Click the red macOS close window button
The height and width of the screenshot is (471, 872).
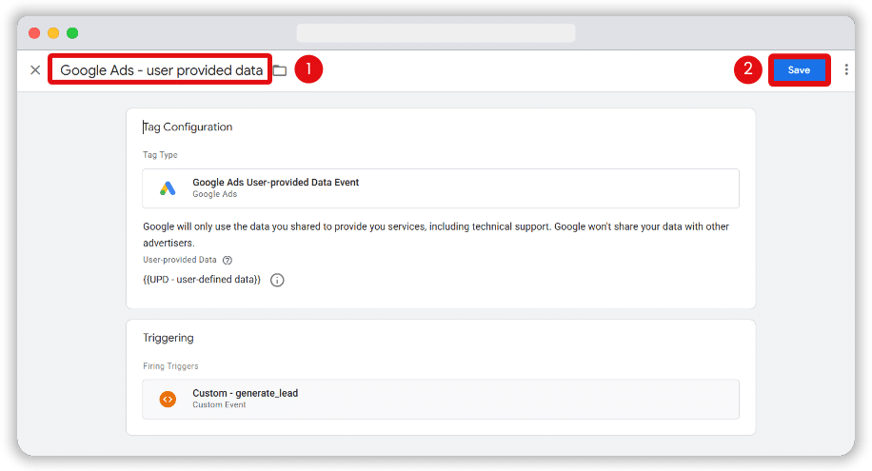(x=34, y=33)
